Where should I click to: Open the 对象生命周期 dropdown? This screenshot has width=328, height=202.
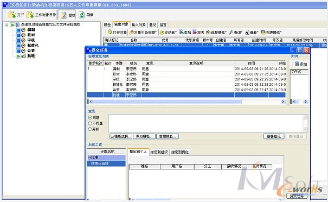point(143,32)
